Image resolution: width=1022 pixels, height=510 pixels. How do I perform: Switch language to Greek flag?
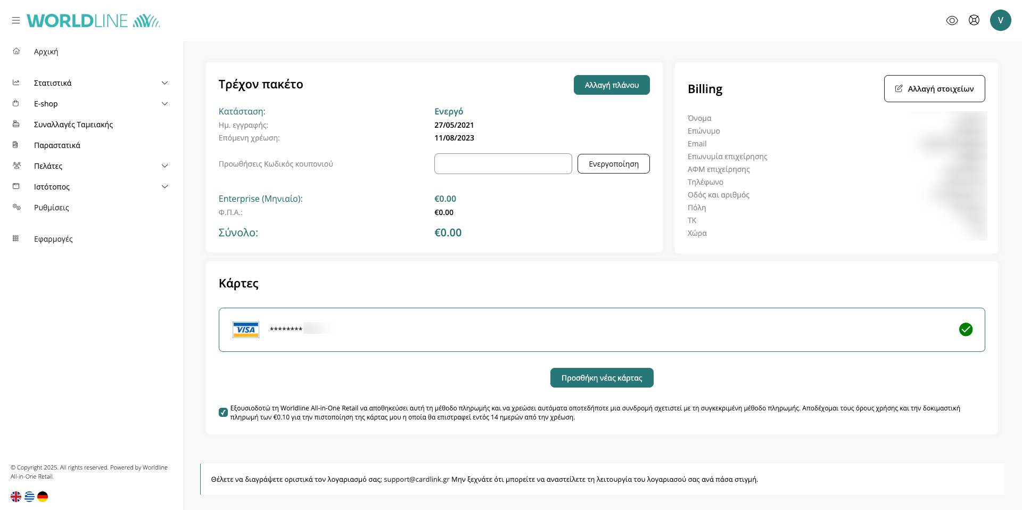click(x=29, y=497)
